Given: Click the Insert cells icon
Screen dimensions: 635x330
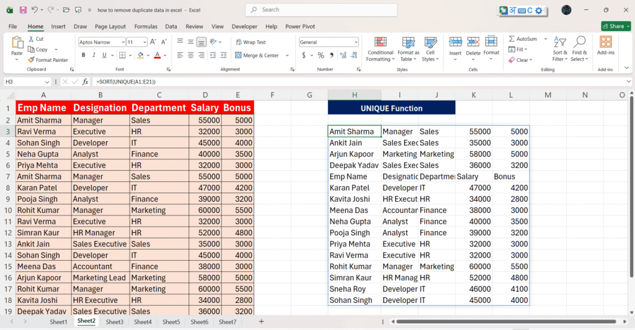Looking at the screenshot, I should (x=455, y=42).
